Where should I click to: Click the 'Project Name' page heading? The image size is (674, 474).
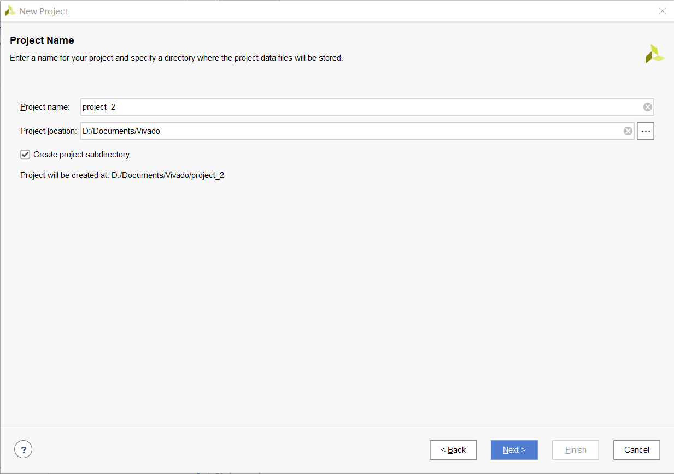(x=42, y=40)
